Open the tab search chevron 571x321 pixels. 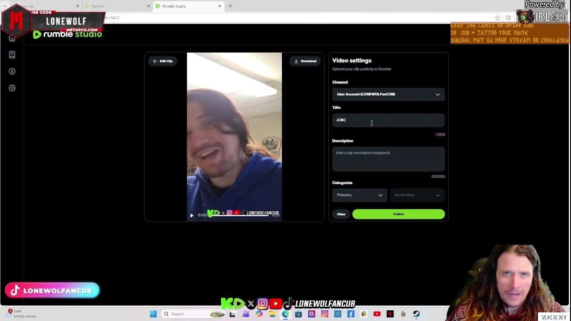(4, 6)
